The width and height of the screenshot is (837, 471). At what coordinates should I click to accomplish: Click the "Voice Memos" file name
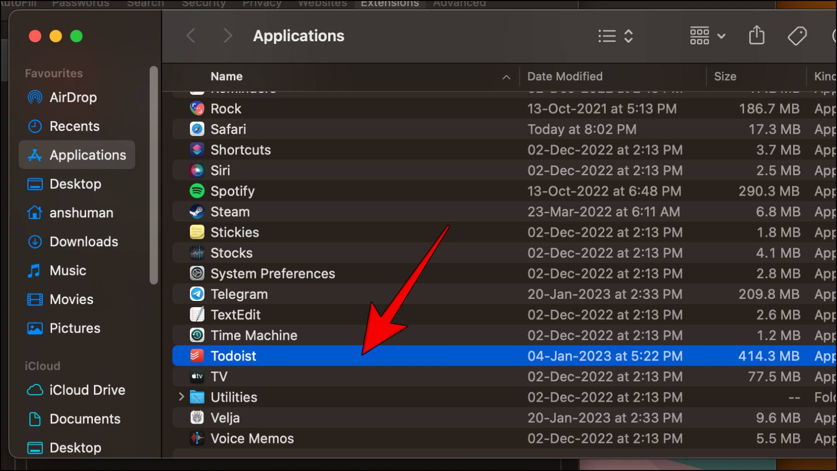(252, 439)
